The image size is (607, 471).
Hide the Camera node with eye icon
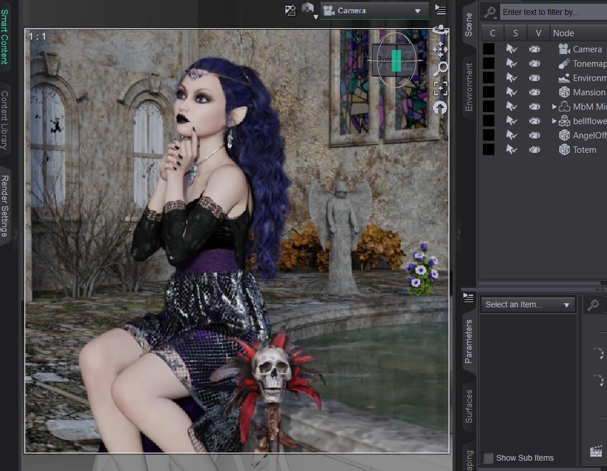pos(535,49)
